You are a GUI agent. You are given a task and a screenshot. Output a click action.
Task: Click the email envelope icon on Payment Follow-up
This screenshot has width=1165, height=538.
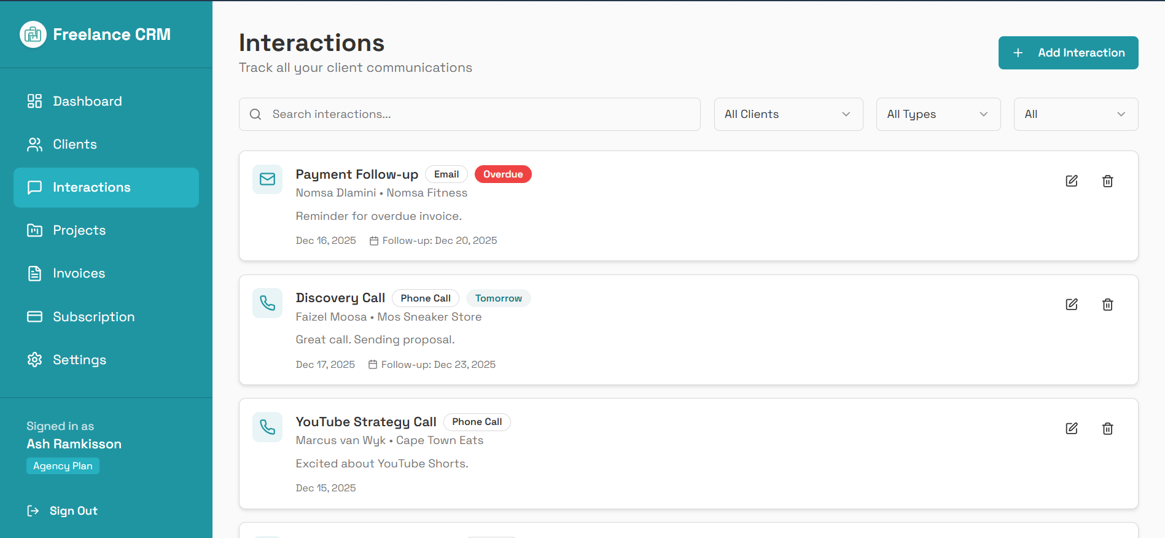pos(268,179)
